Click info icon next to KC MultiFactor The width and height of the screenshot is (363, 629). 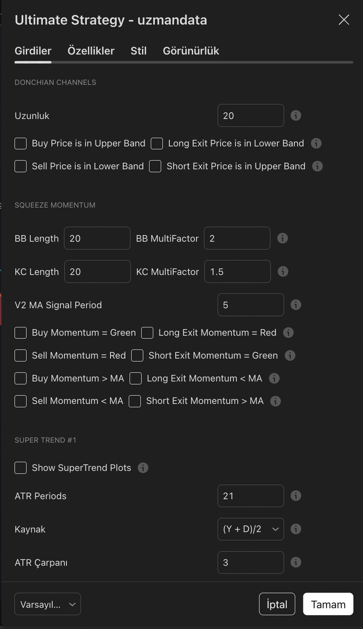(283, 271)
